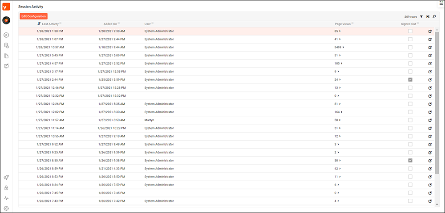Screen dimensions: 445x213
Task: Open the padlock security icon in sidebar
Action: coord(6,188)
